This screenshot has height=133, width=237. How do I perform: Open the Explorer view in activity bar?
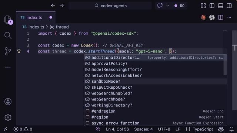[8, 20]
